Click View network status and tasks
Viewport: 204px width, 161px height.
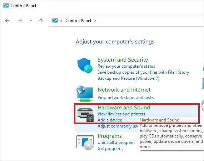pos(125,98)
